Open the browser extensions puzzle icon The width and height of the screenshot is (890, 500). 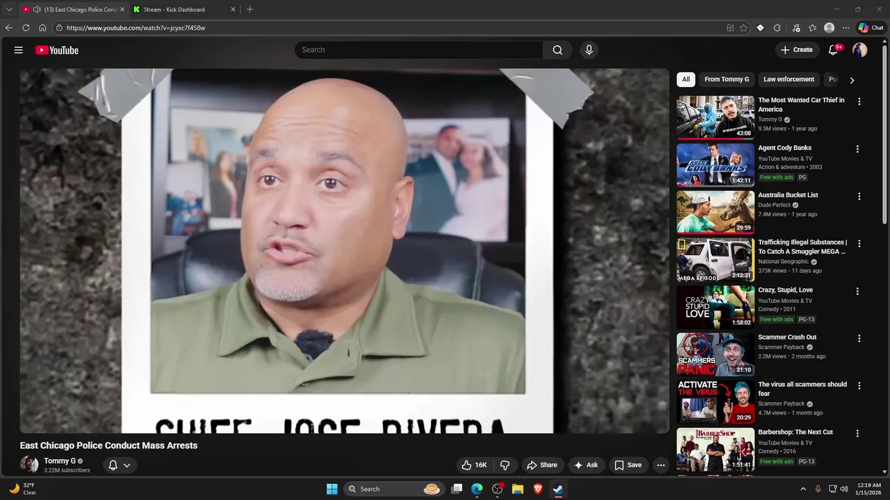pos(777,28)
